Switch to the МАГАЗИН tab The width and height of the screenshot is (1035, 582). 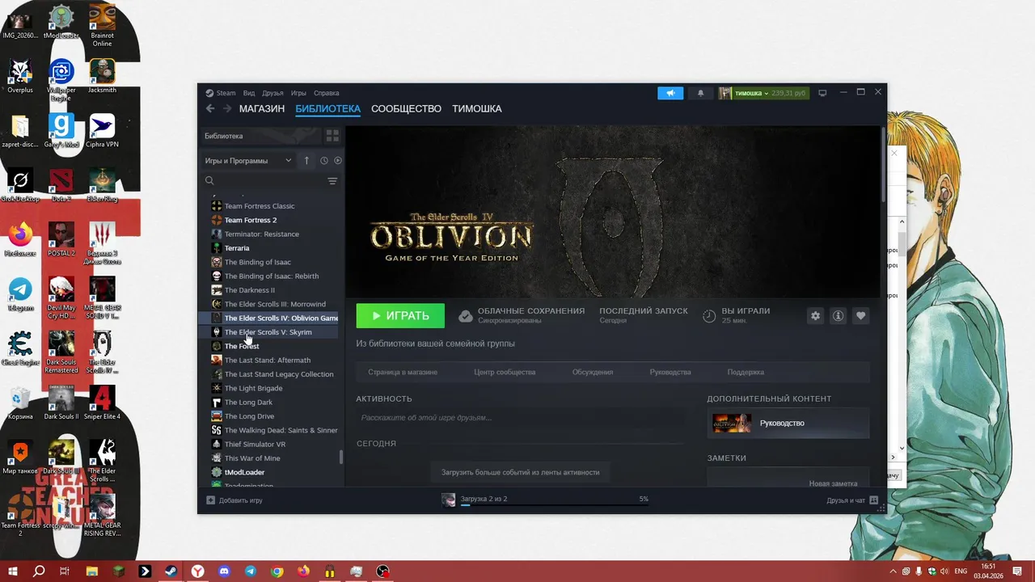[x=262, y=108]
